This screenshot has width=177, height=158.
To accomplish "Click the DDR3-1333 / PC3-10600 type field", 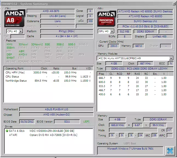I will click(x=139, y=69).
